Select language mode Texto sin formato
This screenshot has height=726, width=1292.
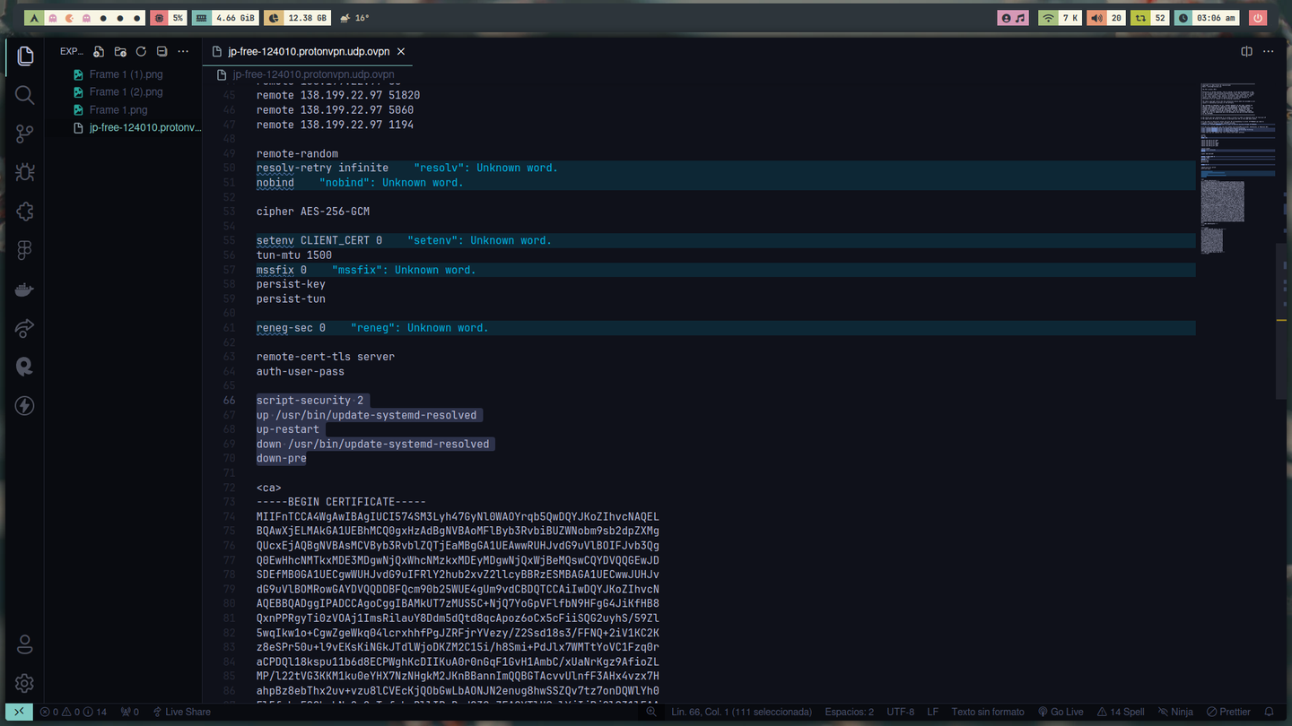[988, 712]
